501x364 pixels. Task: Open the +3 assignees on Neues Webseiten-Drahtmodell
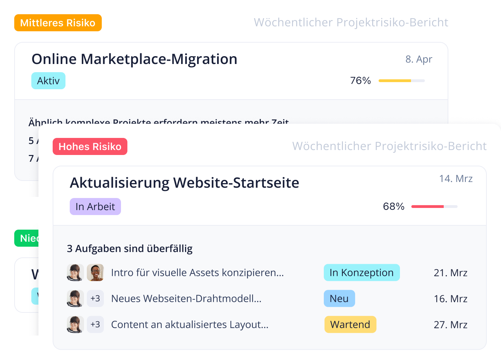click(x=95, y=299)
